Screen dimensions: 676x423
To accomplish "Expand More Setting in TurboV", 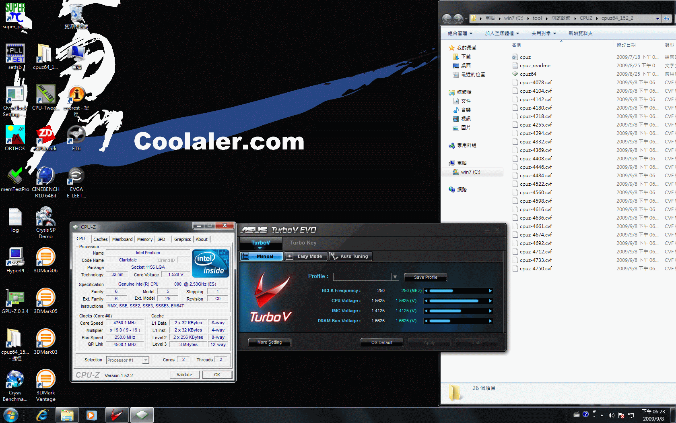I will tap(269, 342).
